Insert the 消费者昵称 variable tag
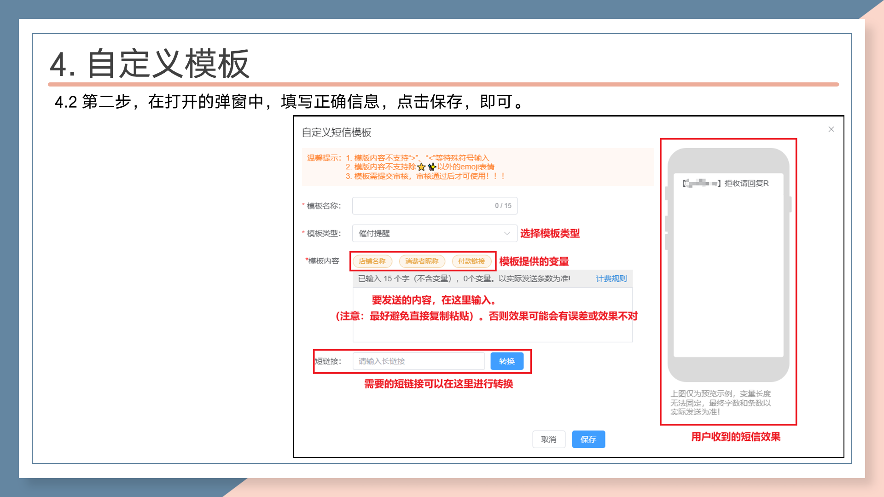Viewport: 884px width, 497px height. [x=422, y=261]
